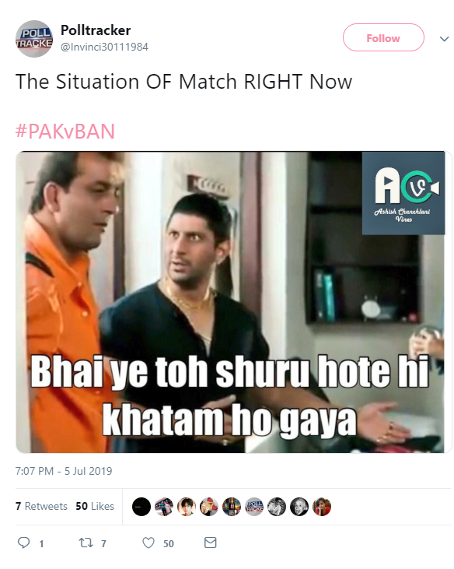Open the @Invinci30111984 handle link
The image size is (454, 569).
(x=104, y=47)
